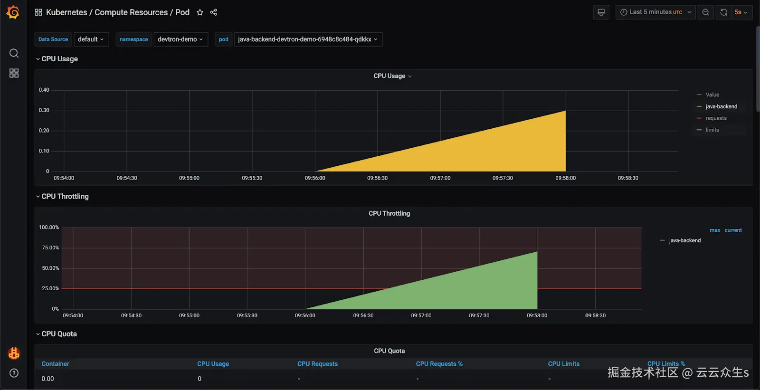This screenshot has height=390, width=760.
Task: Collapse the CPU Throttling row
Action: pyautogui.click(x=62, y=196)
